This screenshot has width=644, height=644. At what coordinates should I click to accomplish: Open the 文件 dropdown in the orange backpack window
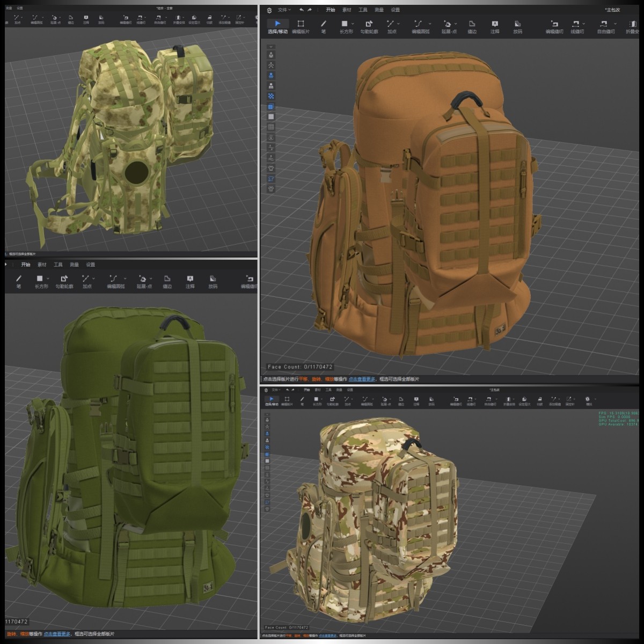tap(284, 10)
